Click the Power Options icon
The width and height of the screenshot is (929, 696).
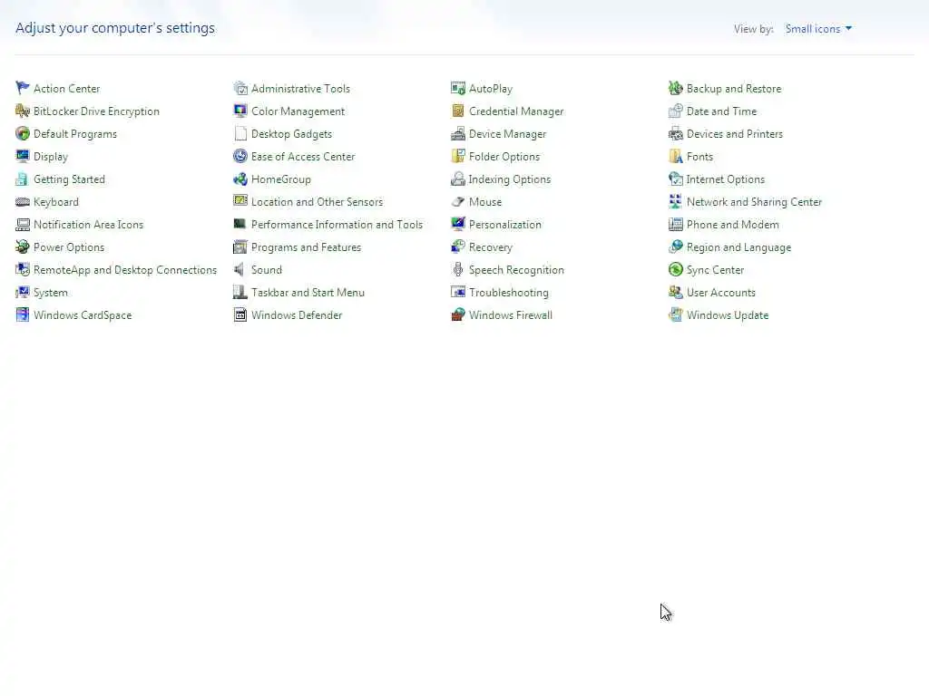point(23,246)
